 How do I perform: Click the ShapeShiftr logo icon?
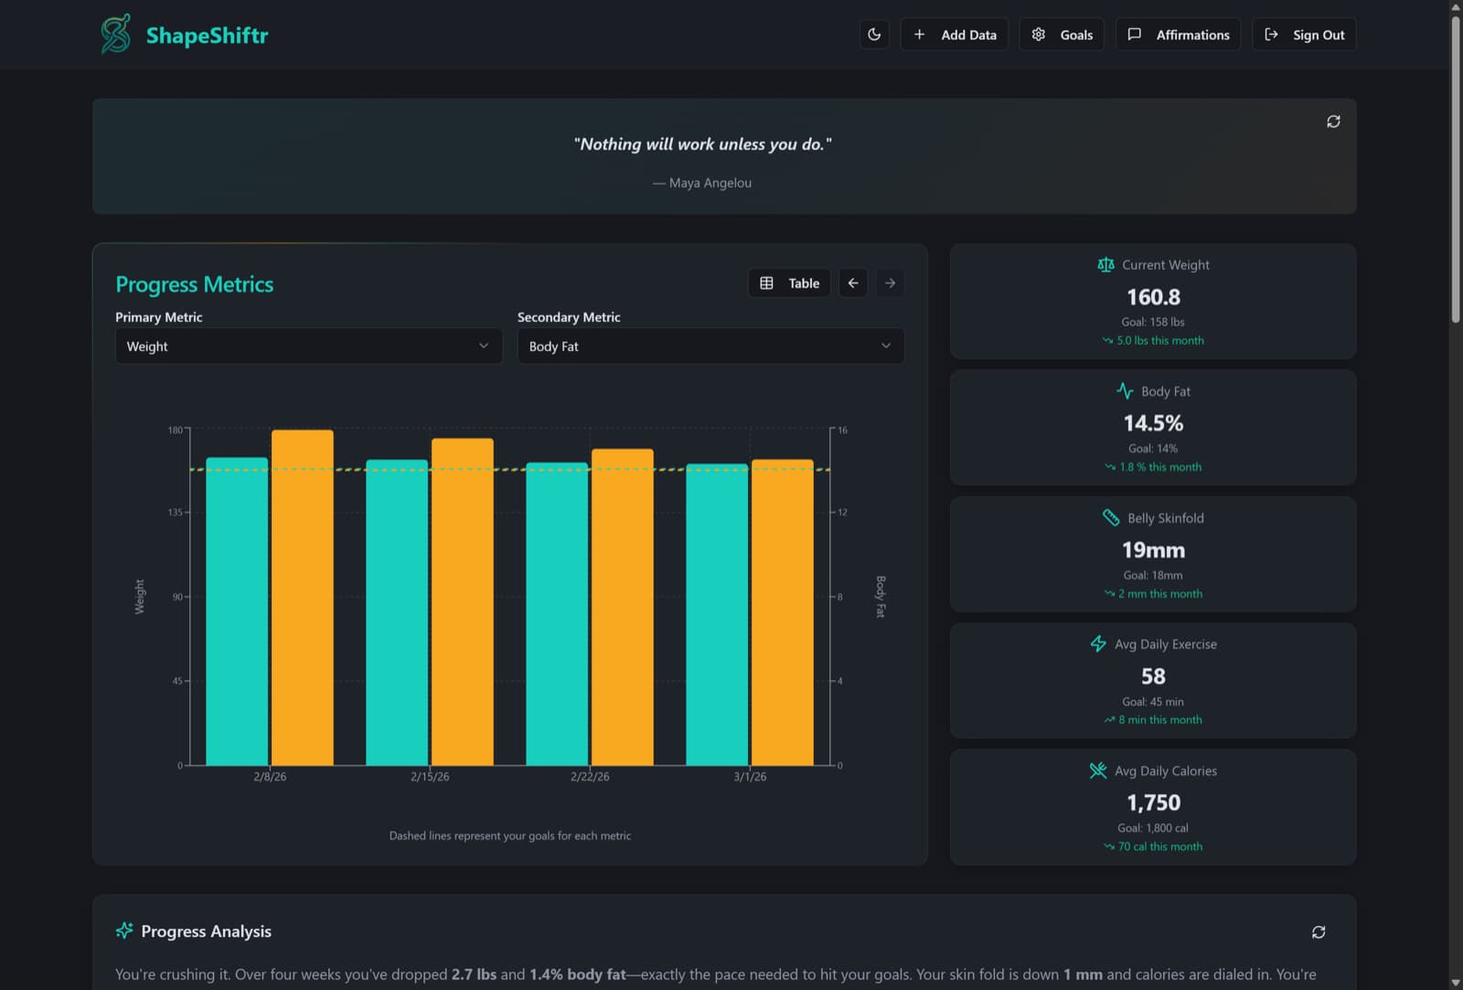click(115, 34)
